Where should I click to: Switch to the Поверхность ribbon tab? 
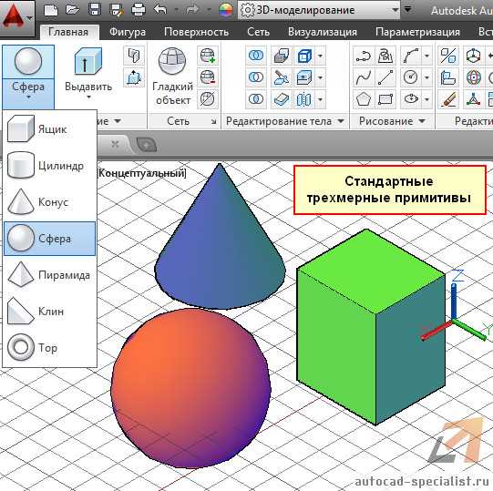click(x=196, y=32)
